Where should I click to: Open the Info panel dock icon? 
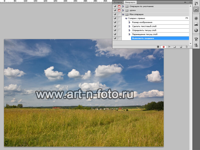pos(196,30)
